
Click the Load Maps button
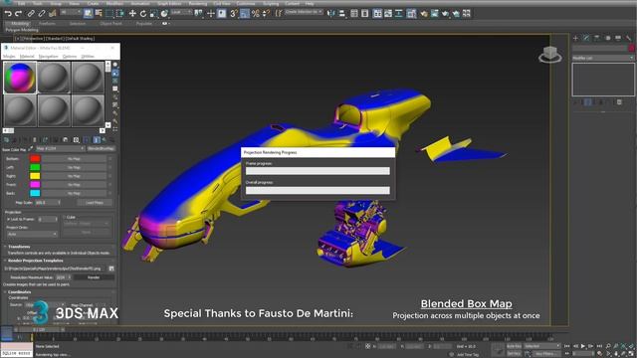coord(95,202)
